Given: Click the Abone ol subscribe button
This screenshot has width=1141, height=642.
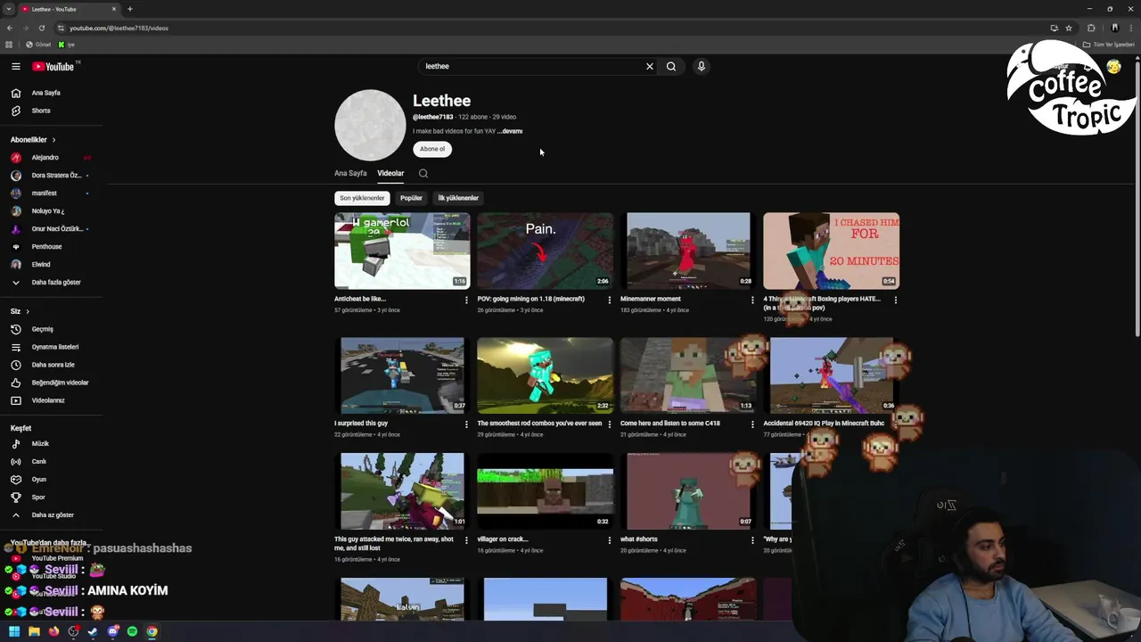Looking at the screenshot, I should [432, 149].
